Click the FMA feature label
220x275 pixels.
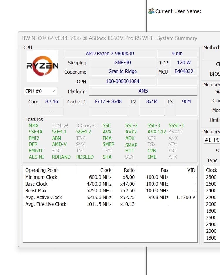click(x=107, y=138)
